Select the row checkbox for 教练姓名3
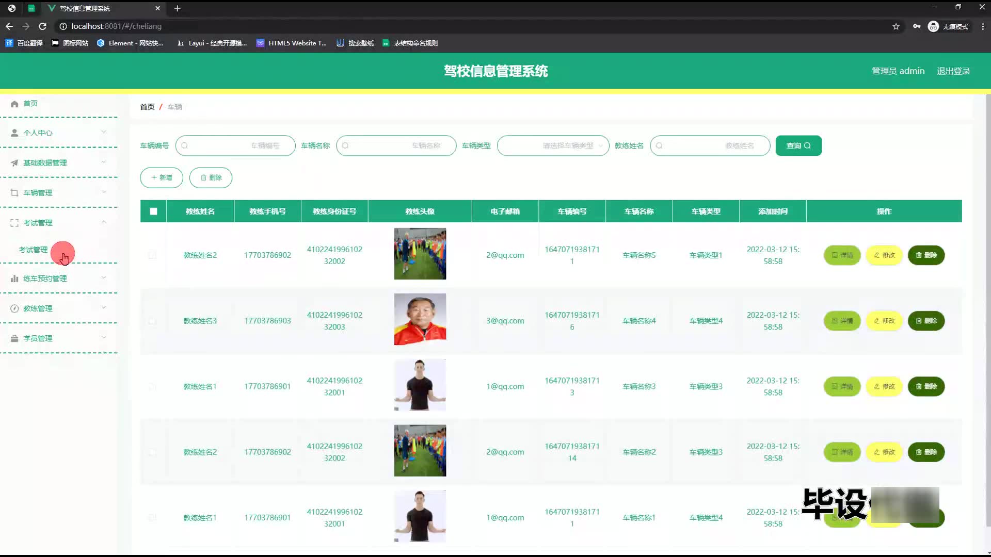Viewport: 991px width, 557px height. pyautogui.click(x=152, y=321)
